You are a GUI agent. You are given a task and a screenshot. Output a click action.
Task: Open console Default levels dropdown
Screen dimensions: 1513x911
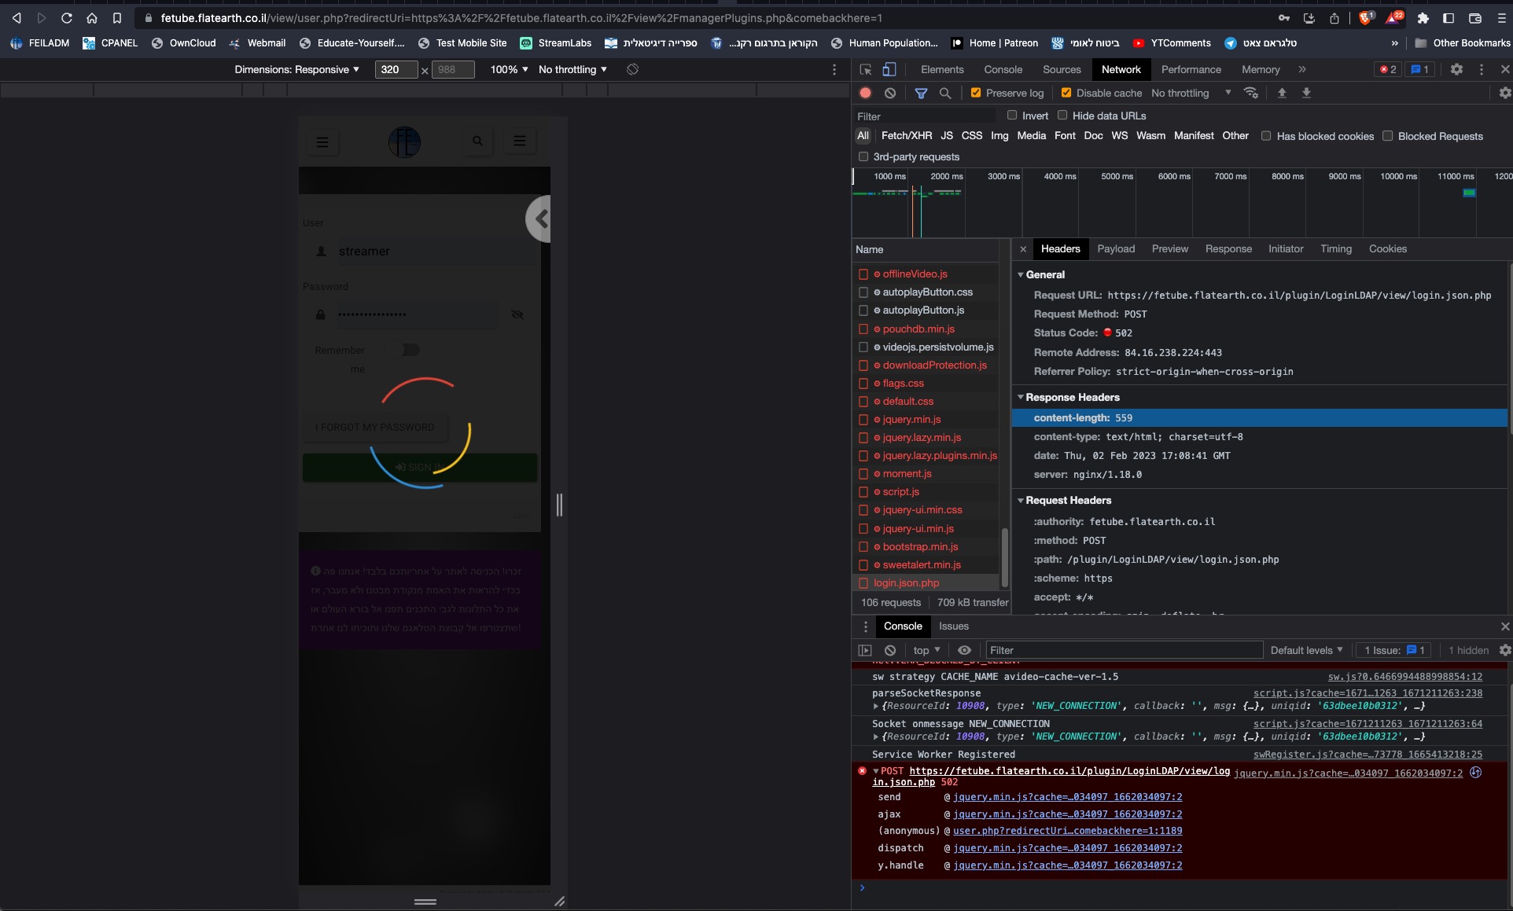pos(1306,650)
